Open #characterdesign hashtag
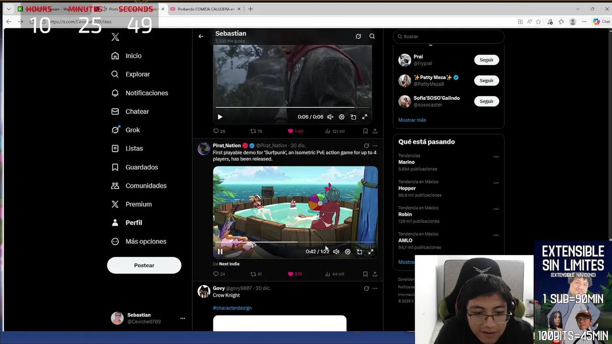The width and height of the screenshot is (612, 344). point(232,308)
